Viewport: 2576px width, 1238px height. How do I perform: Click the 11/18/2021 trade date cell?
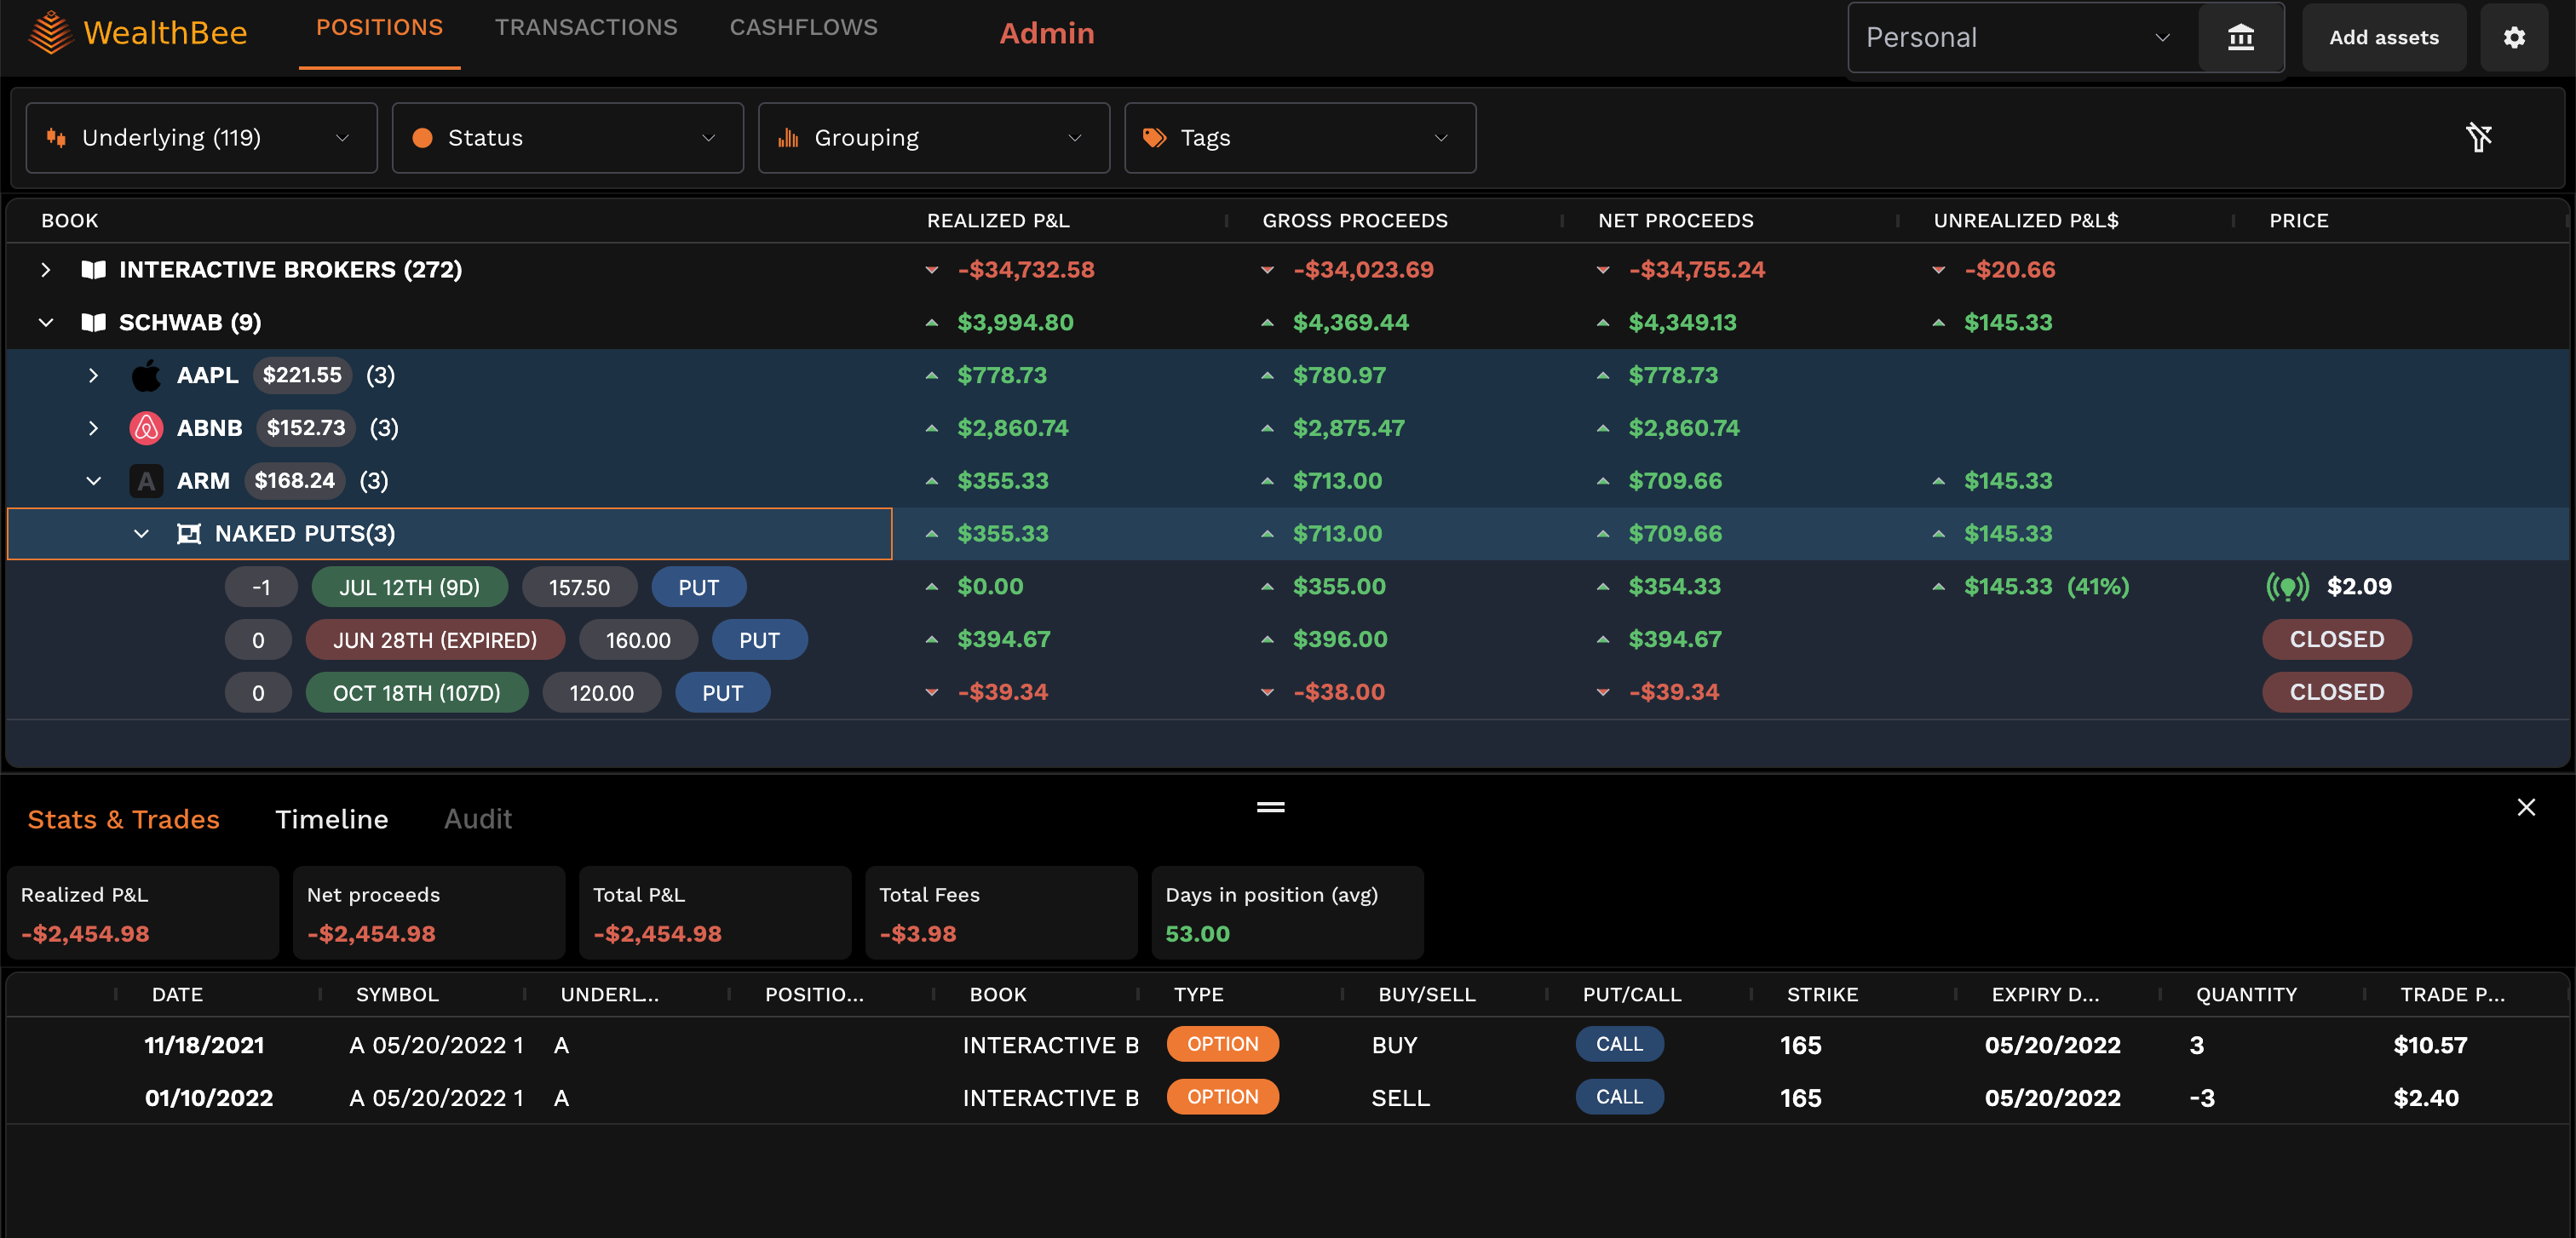[204, 1046]
